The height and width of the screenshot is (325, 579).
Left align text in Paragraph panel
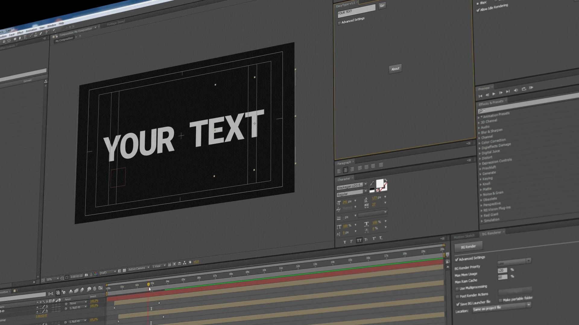pyautogui.click(x=339, y=171)
